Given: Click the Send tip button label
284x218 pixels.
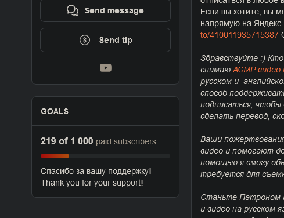Looking at the screenshot, I should (x=116, y=40).
